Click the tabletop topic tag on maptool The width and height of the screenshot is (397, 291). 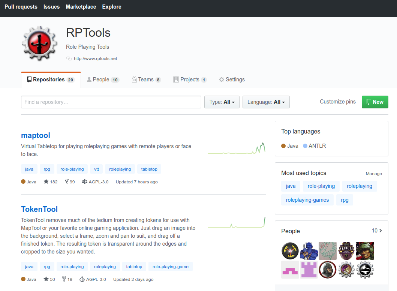point(149,169)
